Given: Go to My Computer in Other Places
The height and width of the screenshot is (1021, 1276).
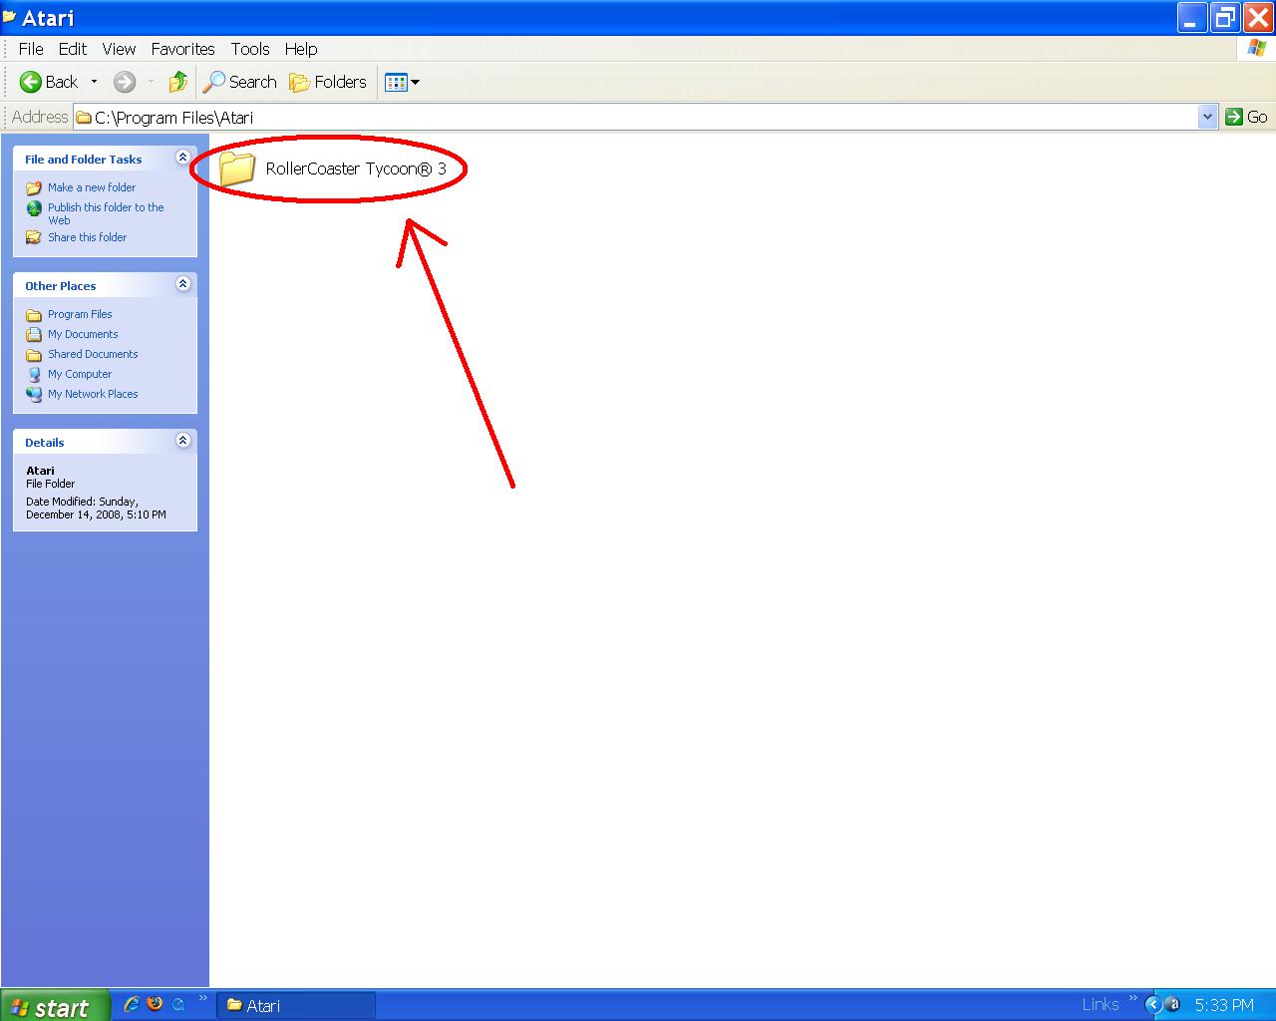Looking at the screenshot, I should (80, 374).
